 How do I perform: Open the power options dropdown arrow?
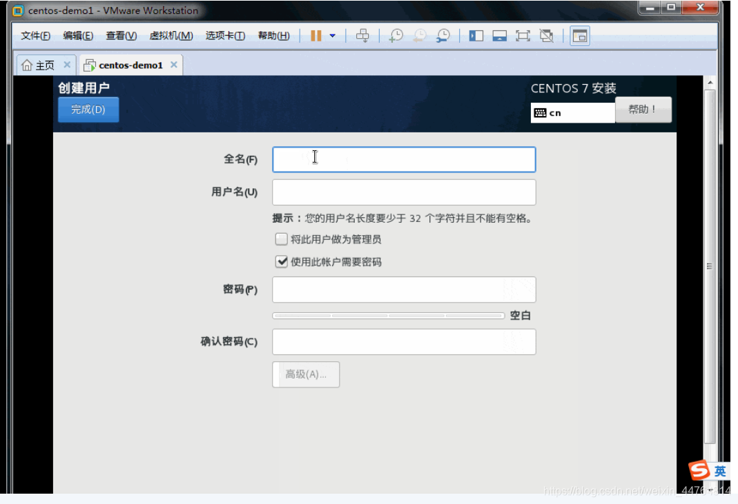pos(332,36)
